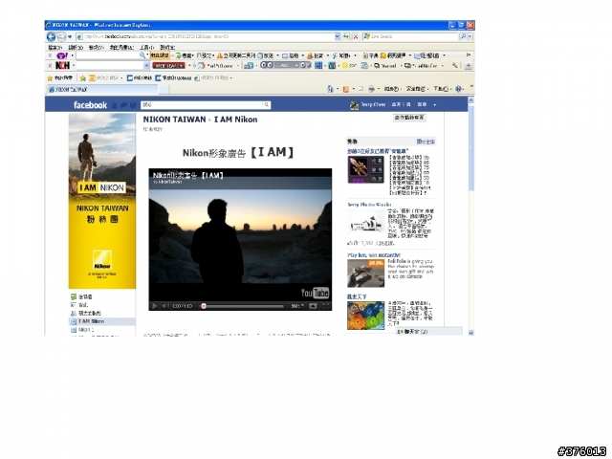Click the Print icon in command bar

click(371, 89)
